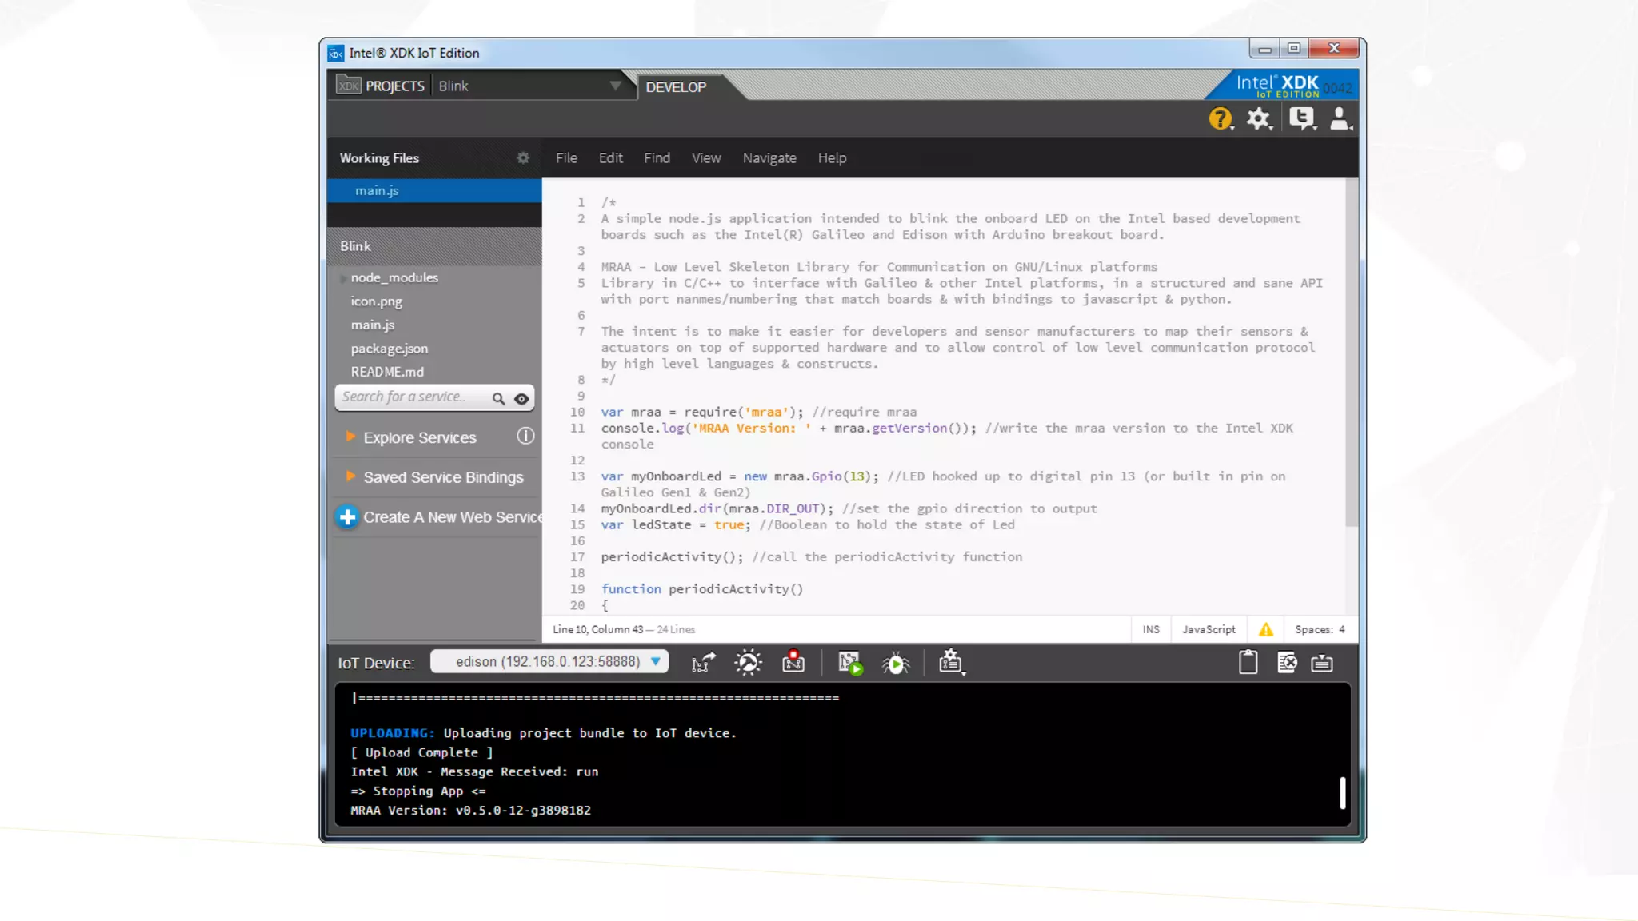Click the install/build icon next to upload
The height and width of the screenshot is (921, 1638).
click(749, 663)
